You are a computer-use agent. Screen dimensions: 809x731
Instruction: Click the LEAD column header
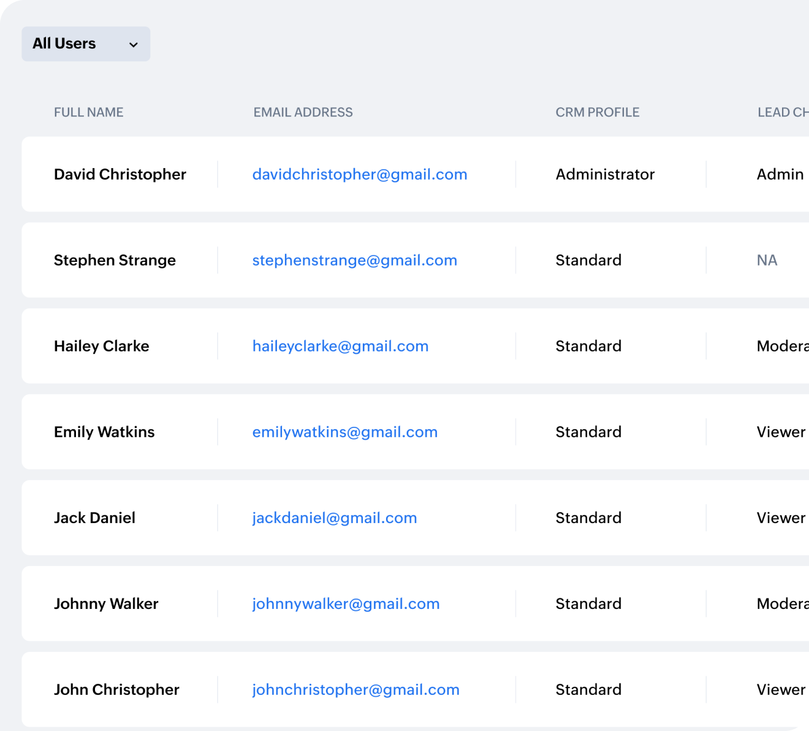781,112
